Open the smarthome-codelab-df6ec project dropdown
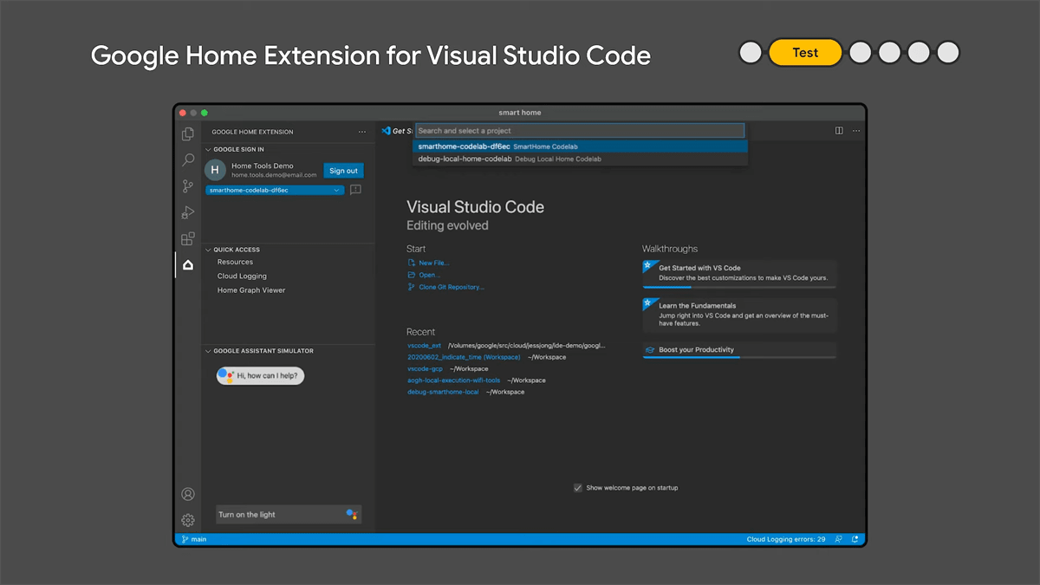 tap(275, 190)
